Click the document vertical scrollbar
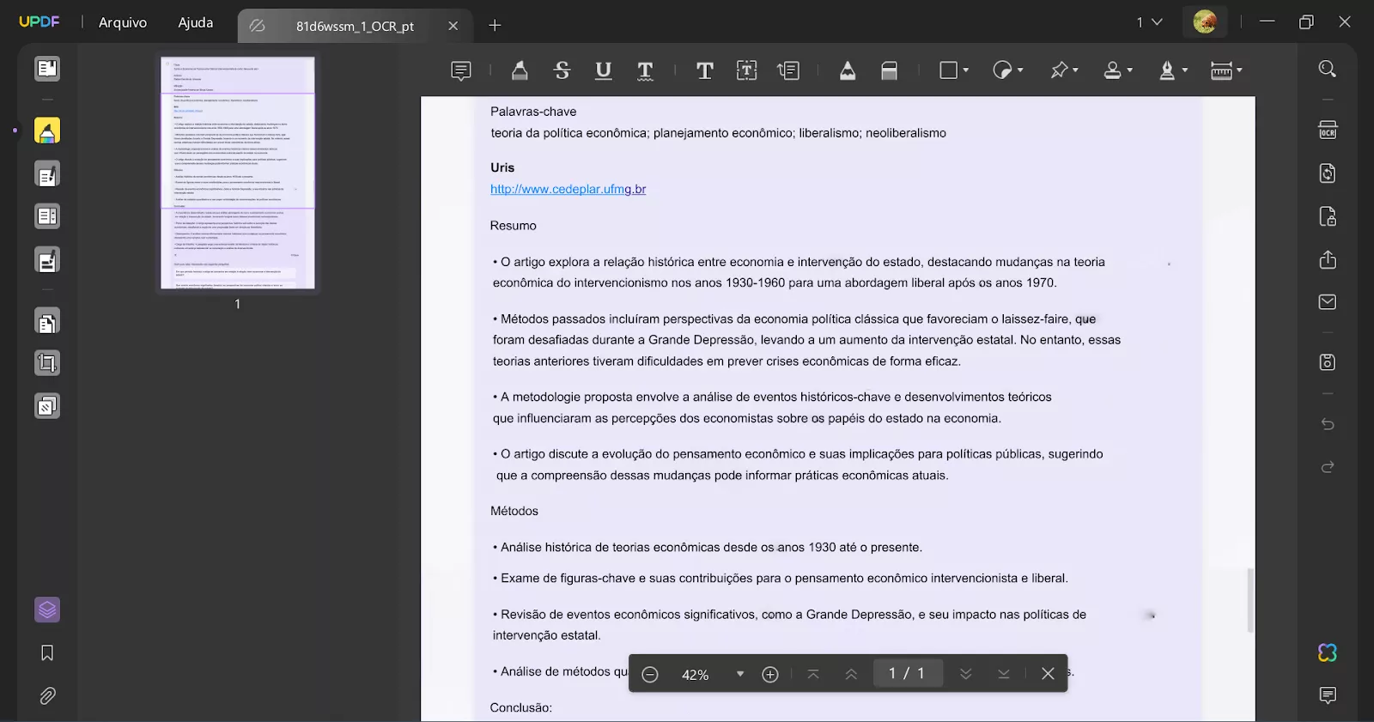This screenshot has height=722, width=1374. coord(1249,599)
